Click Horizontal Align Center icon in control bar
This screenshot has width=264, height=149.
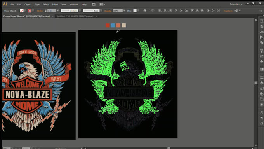click(165, 11)
